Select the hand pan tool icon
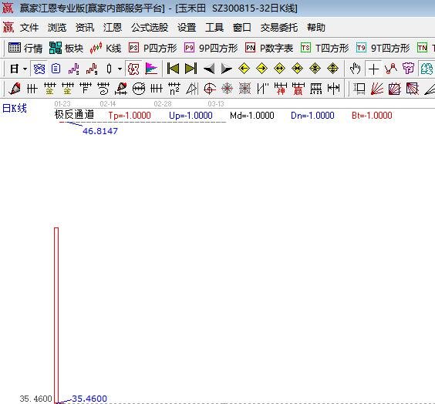Image resolution: width=435 pixels, height=404 pixels. (355, 69)
